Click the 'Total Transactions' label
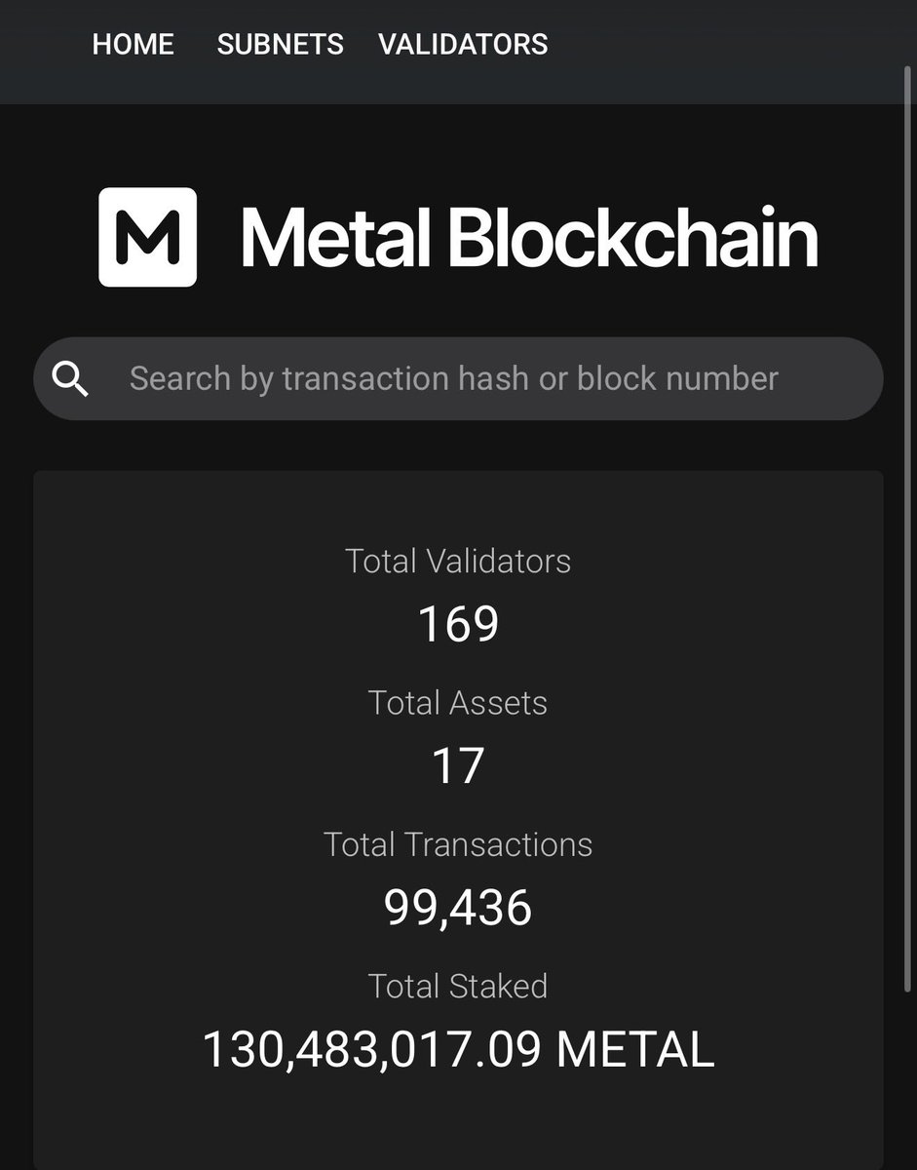 (458, 844)
